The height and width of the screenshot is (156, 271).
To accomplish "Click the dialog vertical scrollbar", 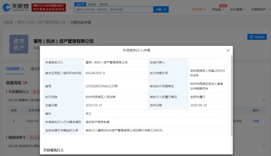I will coord(232,96).
